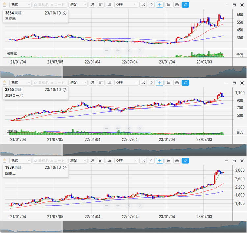The width and height of the screenshot is (247, 233).
Task: Click the top-aligned lines icon in 北越コーポ toolbar
Action: pyautogui.click(x=101, y=83)
